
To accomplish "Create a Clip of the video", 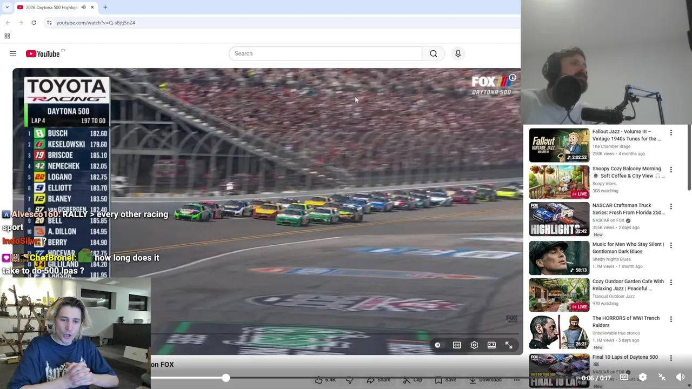I will point(412,380).
